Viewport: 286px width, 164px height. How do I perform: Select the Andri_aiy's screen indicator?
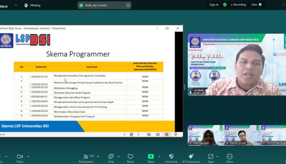[x=104, y=5]
